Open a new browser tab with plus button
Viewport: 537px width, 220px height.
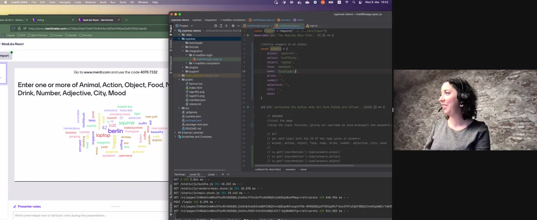126,20
